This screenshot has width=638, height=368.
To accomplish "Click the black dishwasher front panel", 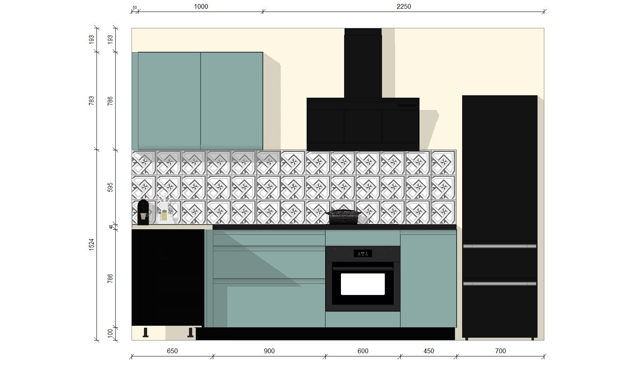I will tap(168, 277).
